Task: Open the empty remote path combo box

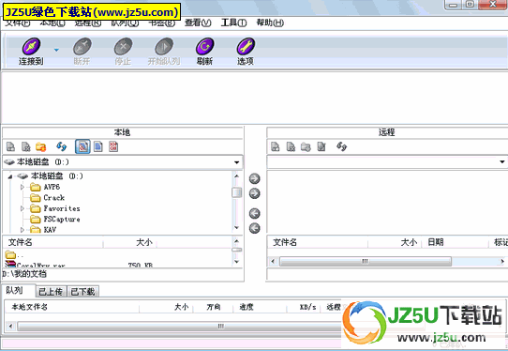Action: pos(387,161)
